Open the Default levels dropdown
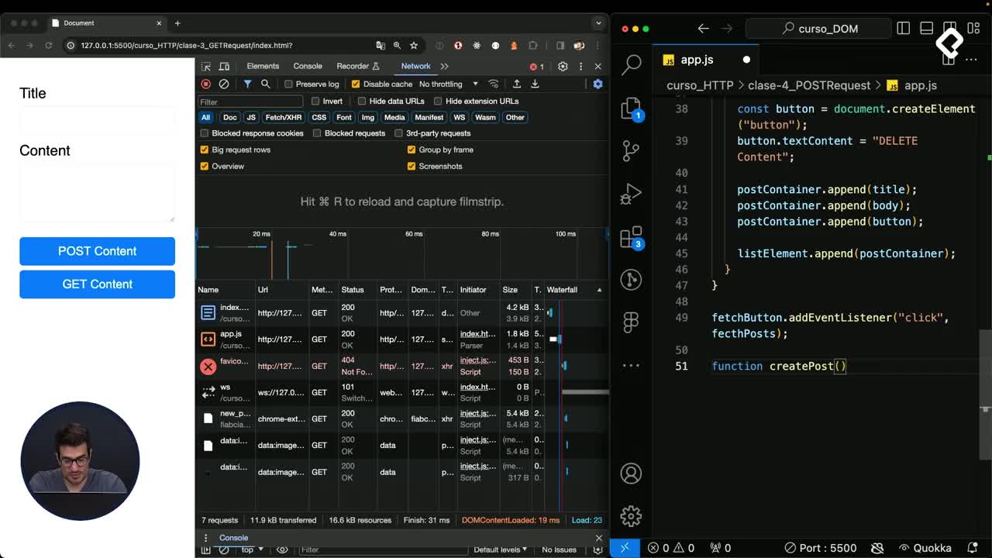Screen dimensions: 992x558 (x=500, y=549)
